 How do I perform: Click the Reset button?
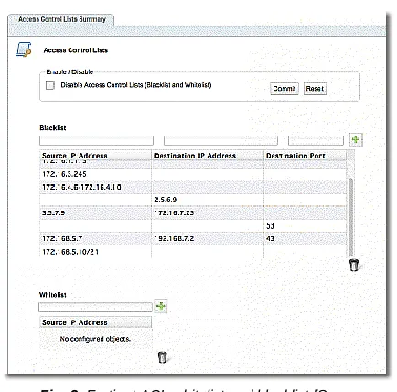315,89
